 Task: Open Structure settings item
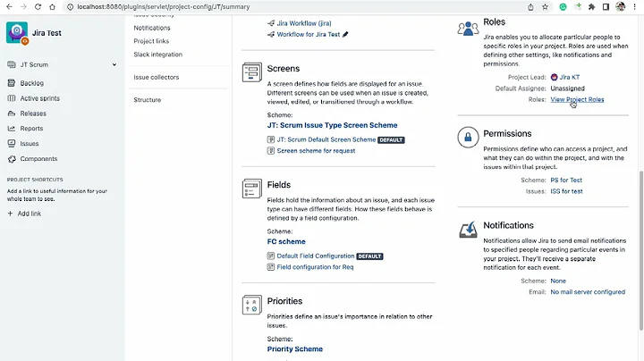(x=147, y=100)
